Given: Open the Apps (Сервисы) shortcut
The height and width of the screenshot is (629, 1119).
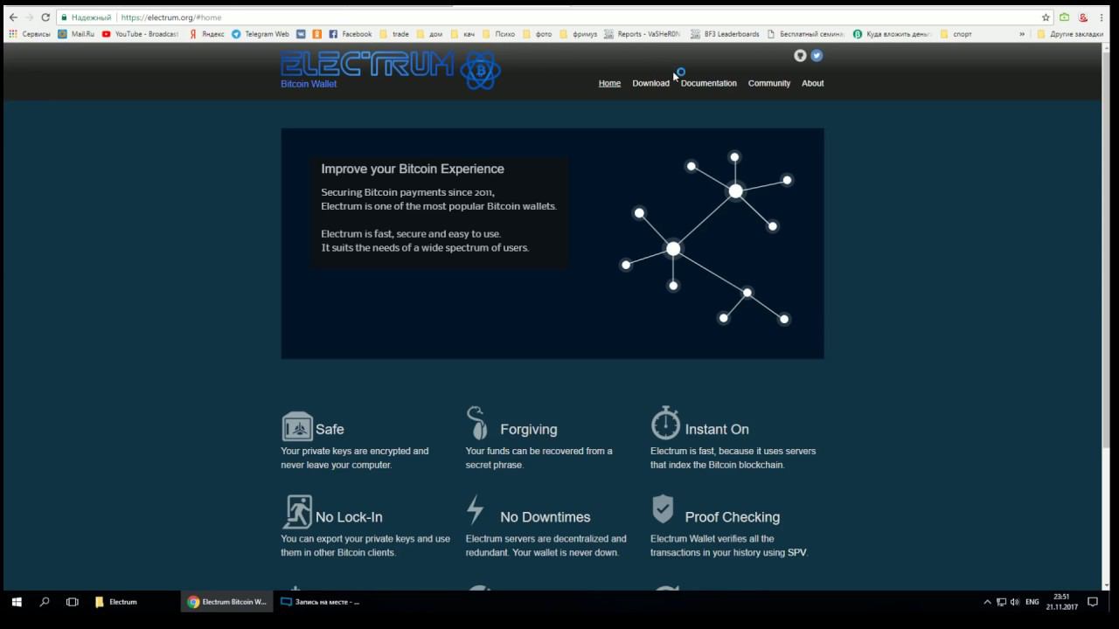Looking at the screenshot, I should (x=30, y=34).
